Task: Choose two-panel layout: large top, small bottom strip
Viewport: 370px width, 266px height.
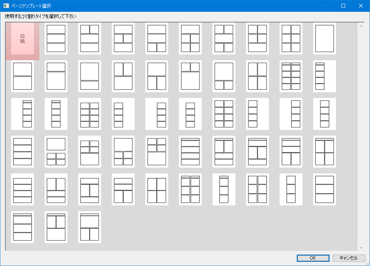Action: pyautogui.click(x=90, y=76)
